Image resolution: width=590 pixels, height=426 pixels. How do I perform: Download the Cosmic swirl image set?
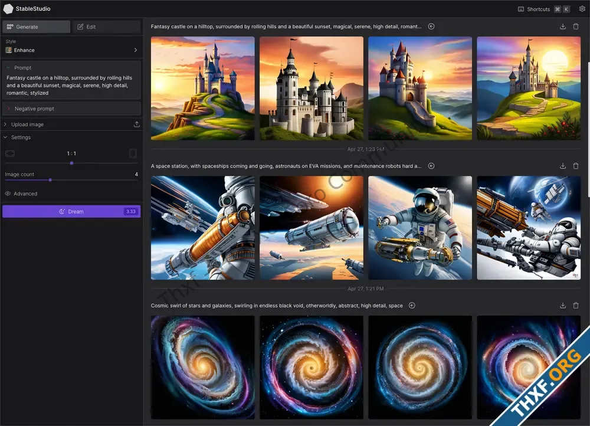pyautogui.click(x=563, y=306)
